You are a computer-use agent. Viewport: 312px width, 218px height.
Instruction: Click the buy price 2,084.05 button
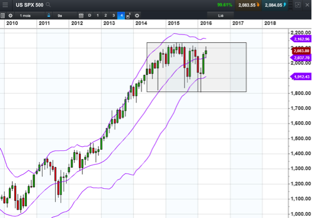coord(275,5)
